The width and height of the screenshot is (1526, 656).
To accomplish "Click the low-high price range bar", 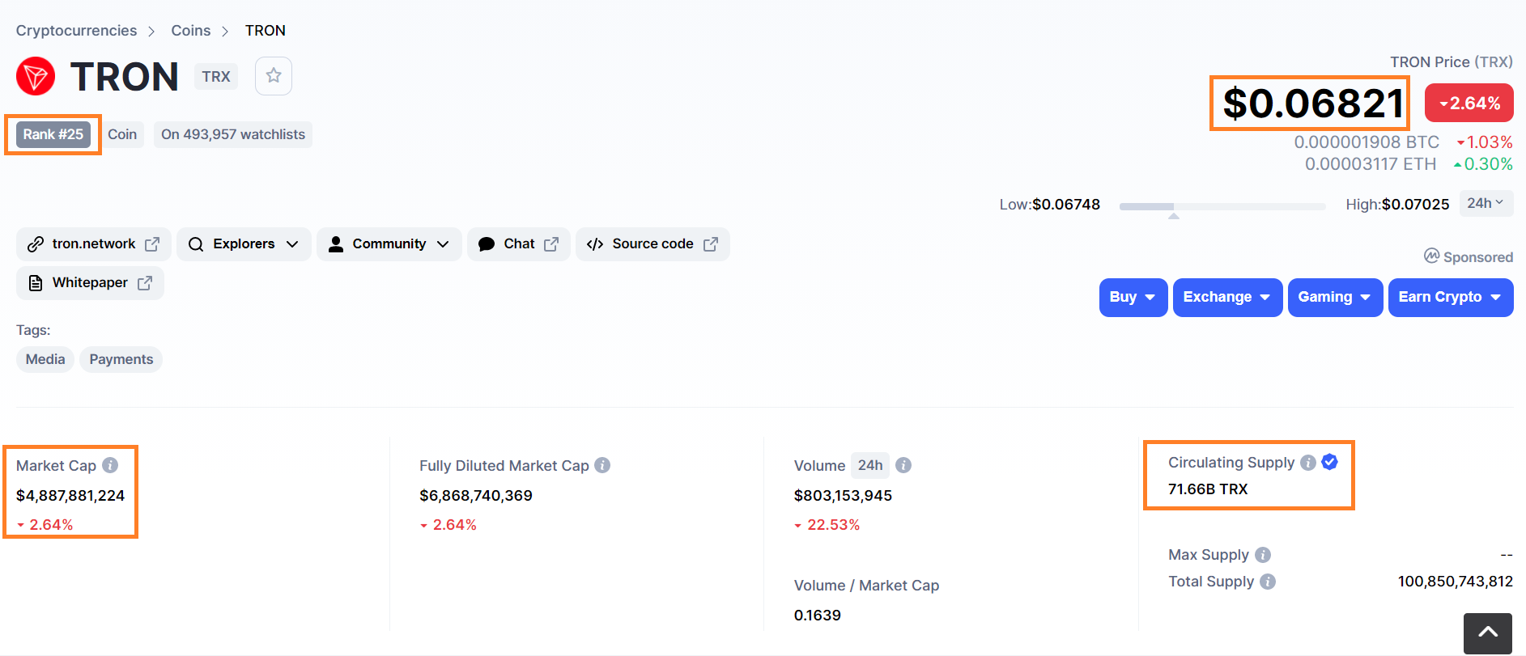I will pos(1222,207).
